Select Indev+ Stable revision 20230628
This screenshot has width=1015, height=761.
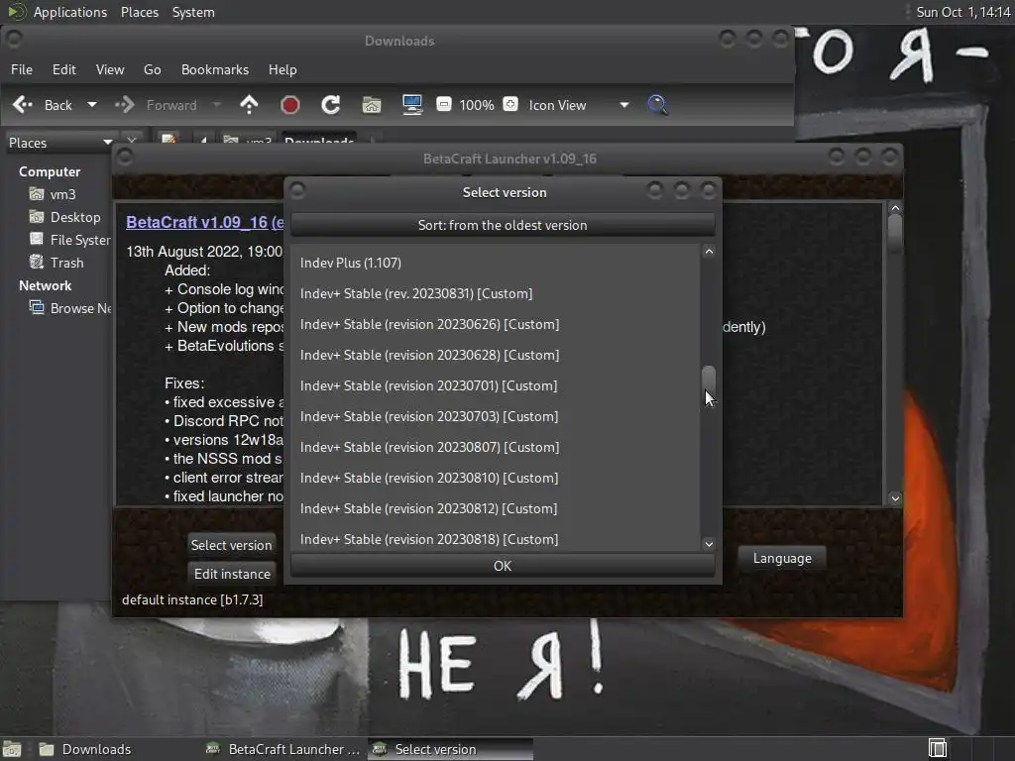click(496, 355)
